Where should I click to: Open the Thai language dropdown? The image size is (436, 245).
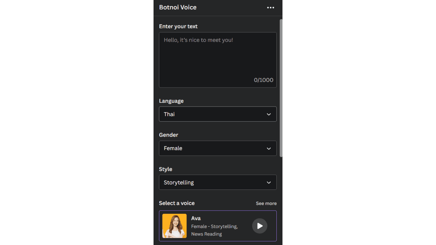click(x=218, y=114)
